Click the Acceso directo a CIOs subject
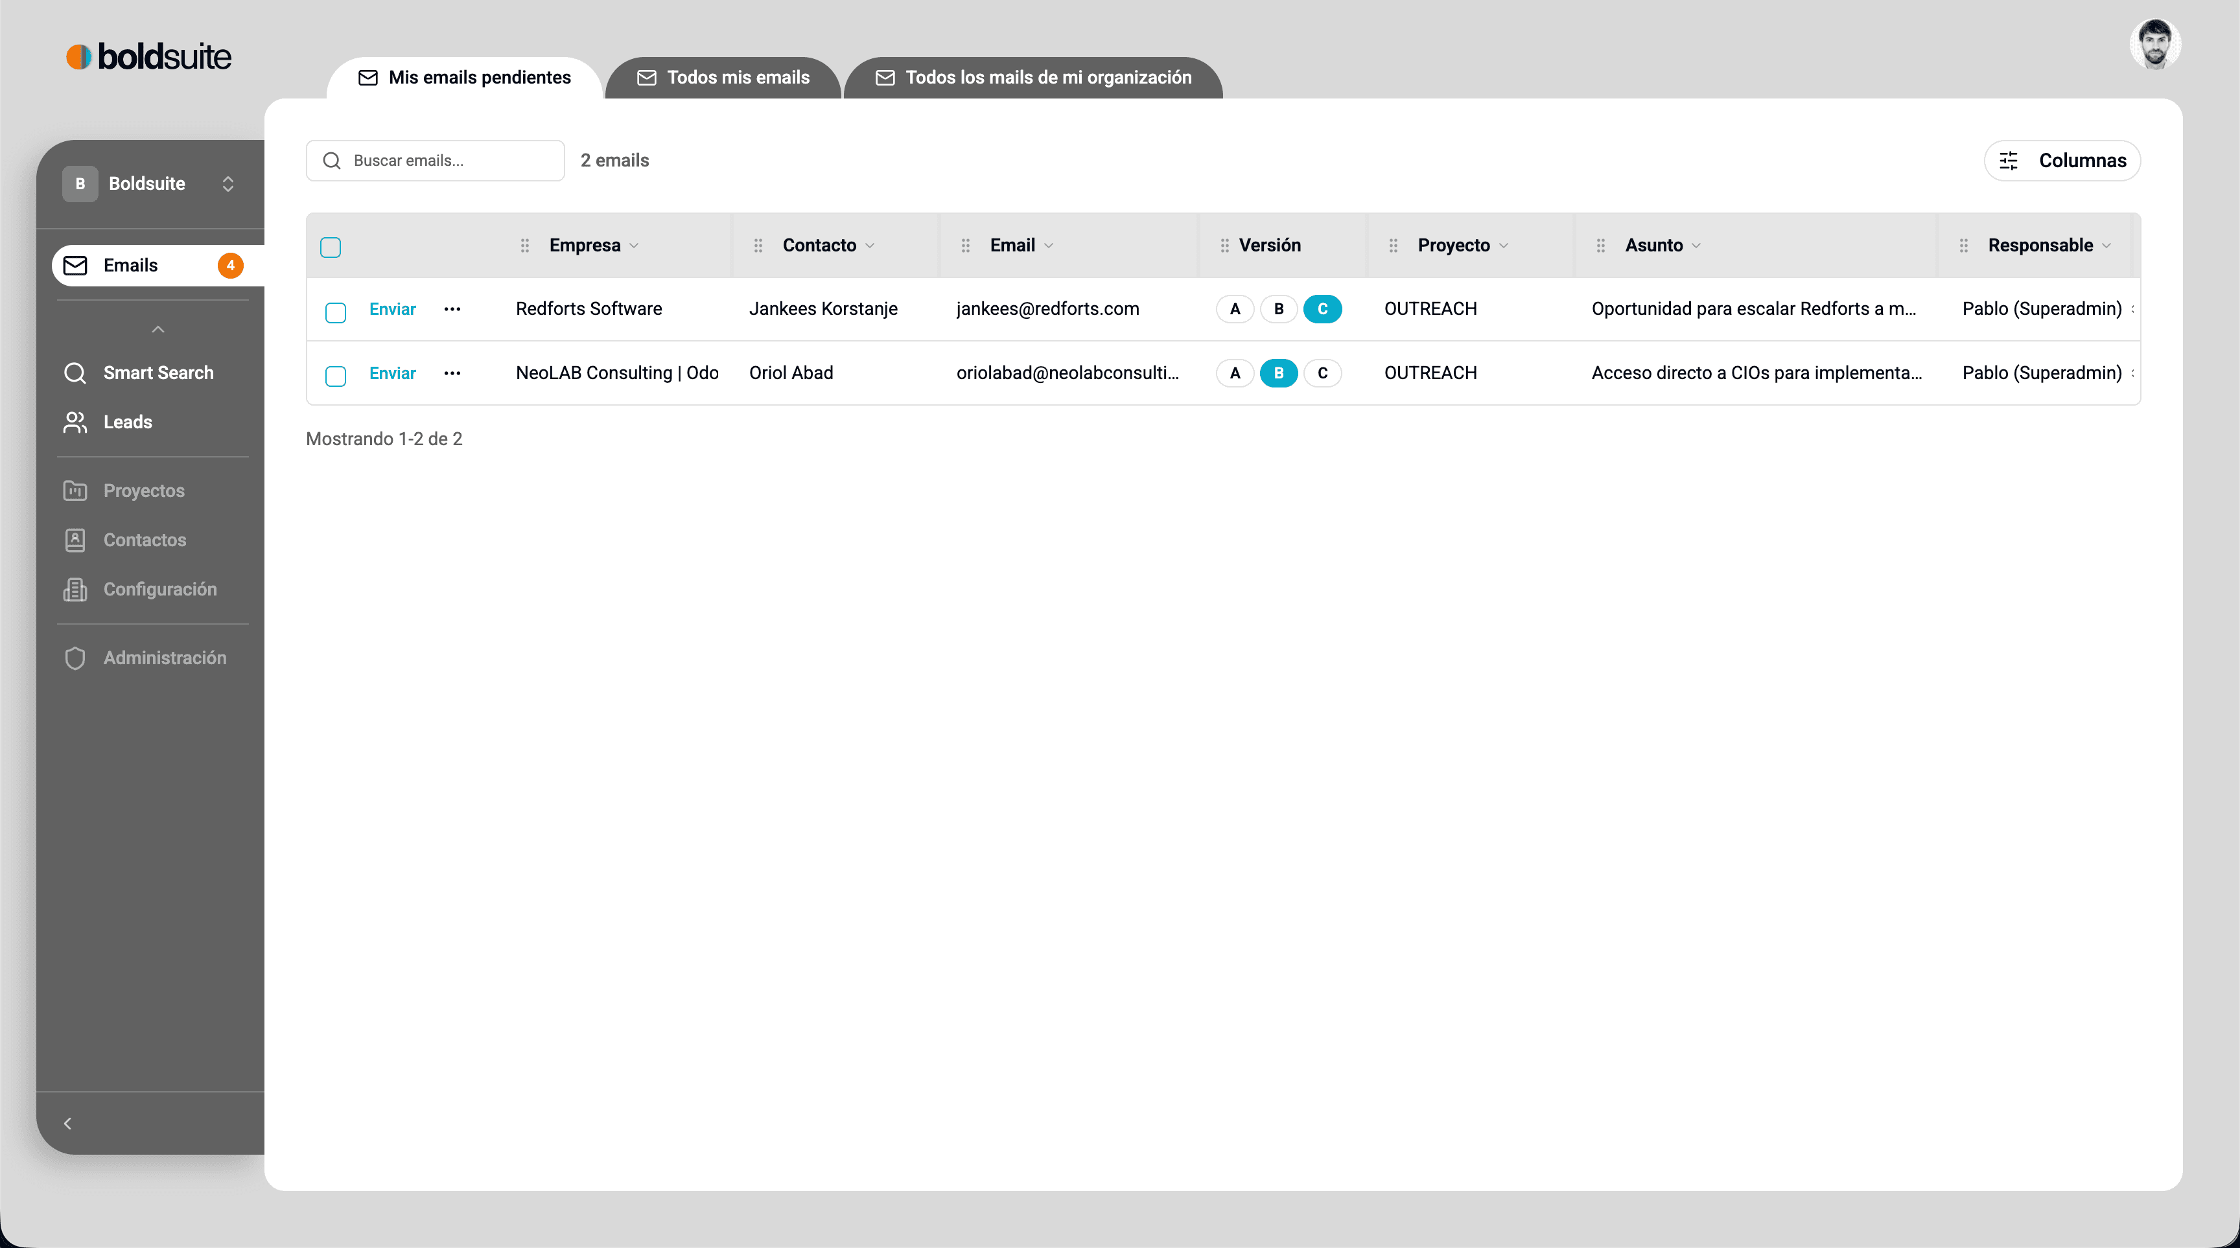 click(x=1756, y=374)
